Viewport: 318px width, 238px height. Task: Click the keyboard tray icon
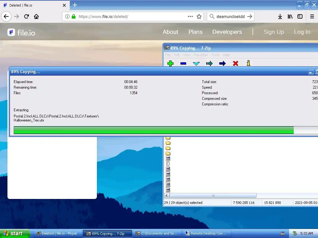[x=283, y=234]
